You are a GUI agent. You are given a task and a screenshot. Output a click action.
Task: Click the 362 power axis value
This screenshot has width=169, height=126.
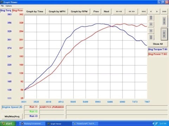point(21,14)
